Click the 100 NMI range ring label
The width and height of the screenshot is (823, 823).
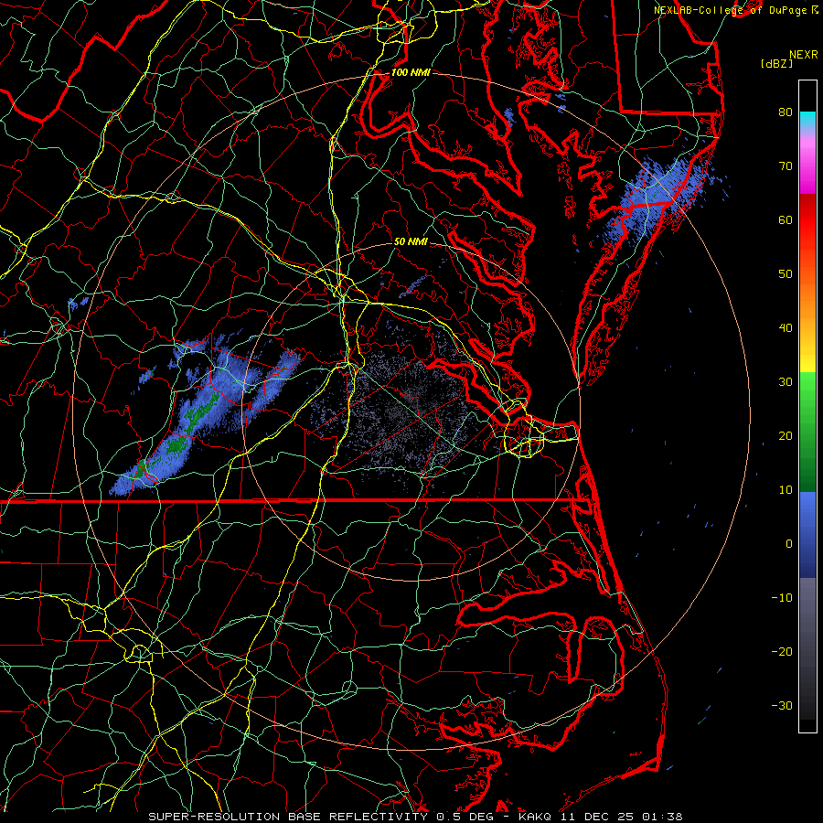[411, 72]
